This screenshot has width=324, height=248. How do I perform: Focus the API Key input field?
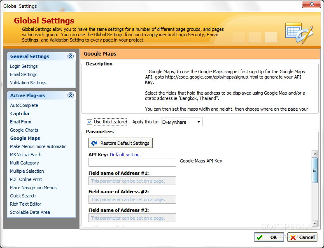point(132,162)
